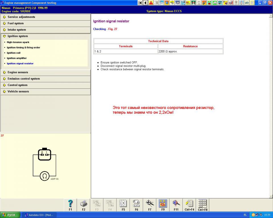Click the yellow icon with a red bar

188,3
